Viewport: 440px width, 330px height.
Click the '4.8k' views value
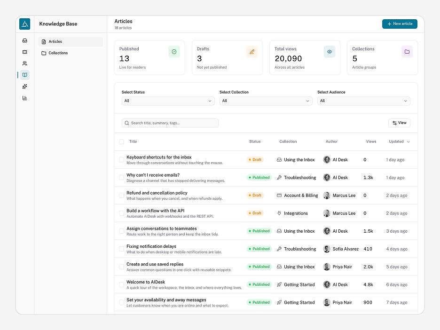pos(368,284)
